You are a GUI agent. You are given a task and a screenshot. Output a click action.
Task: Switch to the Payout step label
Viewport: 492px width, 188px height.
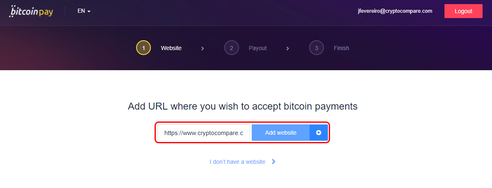click(257, 48)
